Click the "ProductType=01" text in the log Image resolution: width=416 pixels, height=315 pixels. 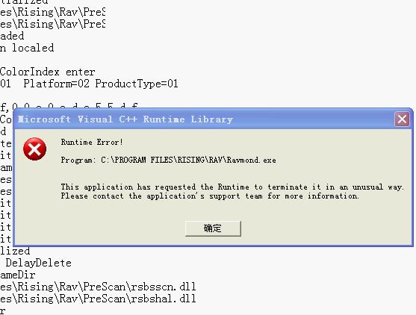(x=137, y=84)
